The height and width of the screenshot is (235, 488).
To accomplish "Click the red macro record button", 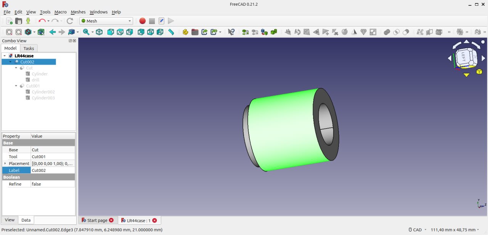I will pos(142,21).
